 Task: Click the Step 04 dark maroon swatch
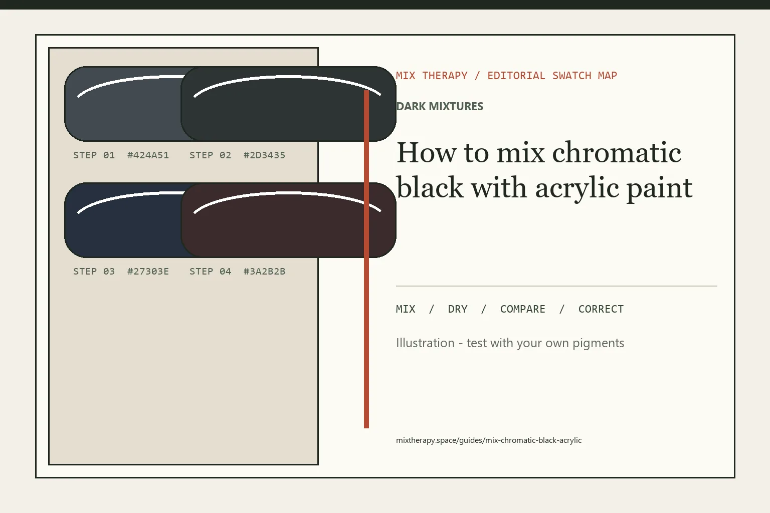click(289, 220)
